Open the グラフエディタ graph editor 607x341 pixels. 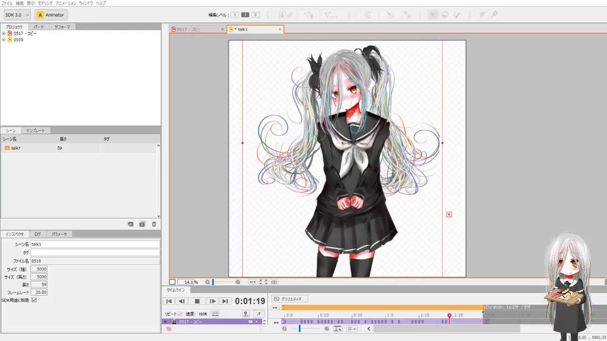coord(290,299)
